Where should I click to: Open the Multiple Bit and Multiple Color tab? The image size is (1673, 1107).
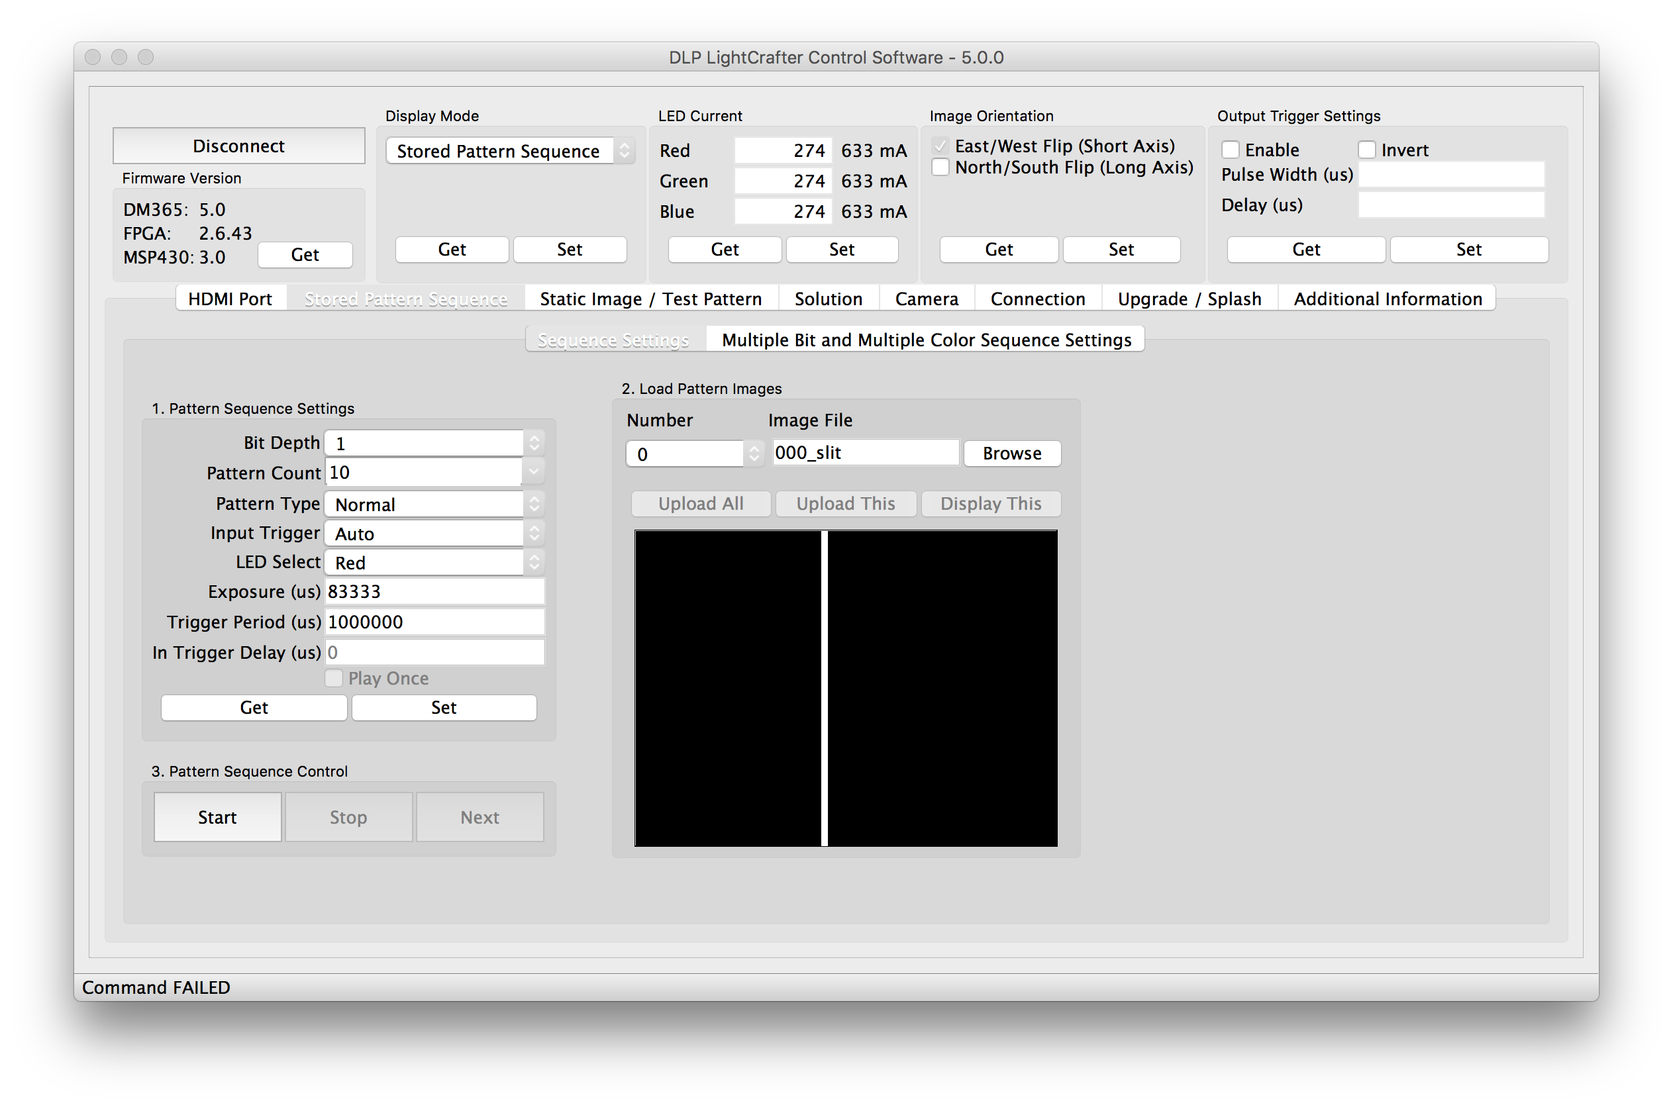coord(926,340)
